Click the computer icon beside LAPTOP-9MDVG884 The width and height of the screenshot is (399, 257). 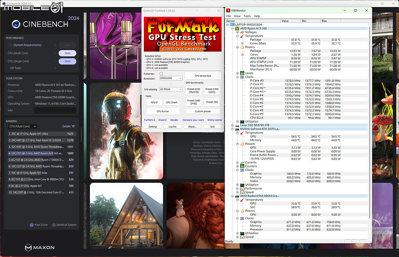232,25
